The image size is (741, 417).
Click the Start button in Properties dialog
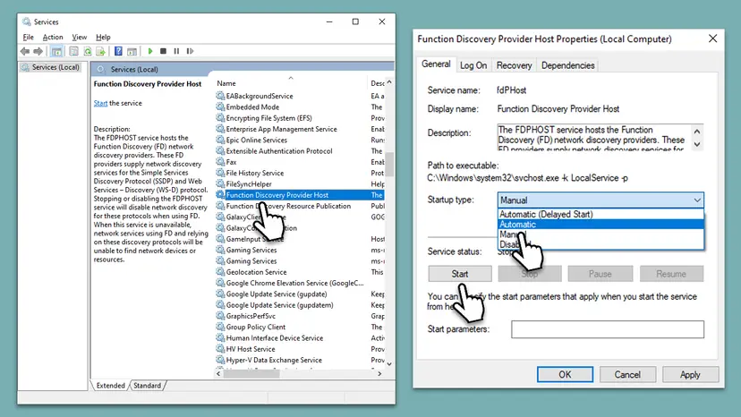point(460,274)
